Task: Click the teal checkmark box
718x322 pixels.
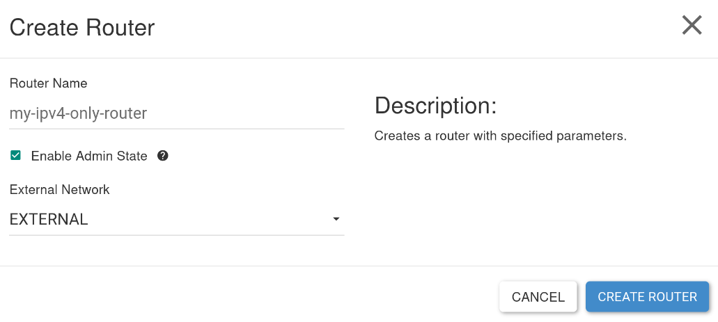Action: coord(15,156)
